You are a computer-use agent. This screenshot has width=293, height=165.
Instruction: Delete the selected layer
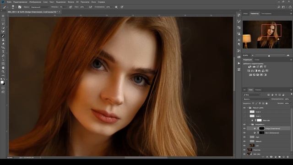pos(288,157)
